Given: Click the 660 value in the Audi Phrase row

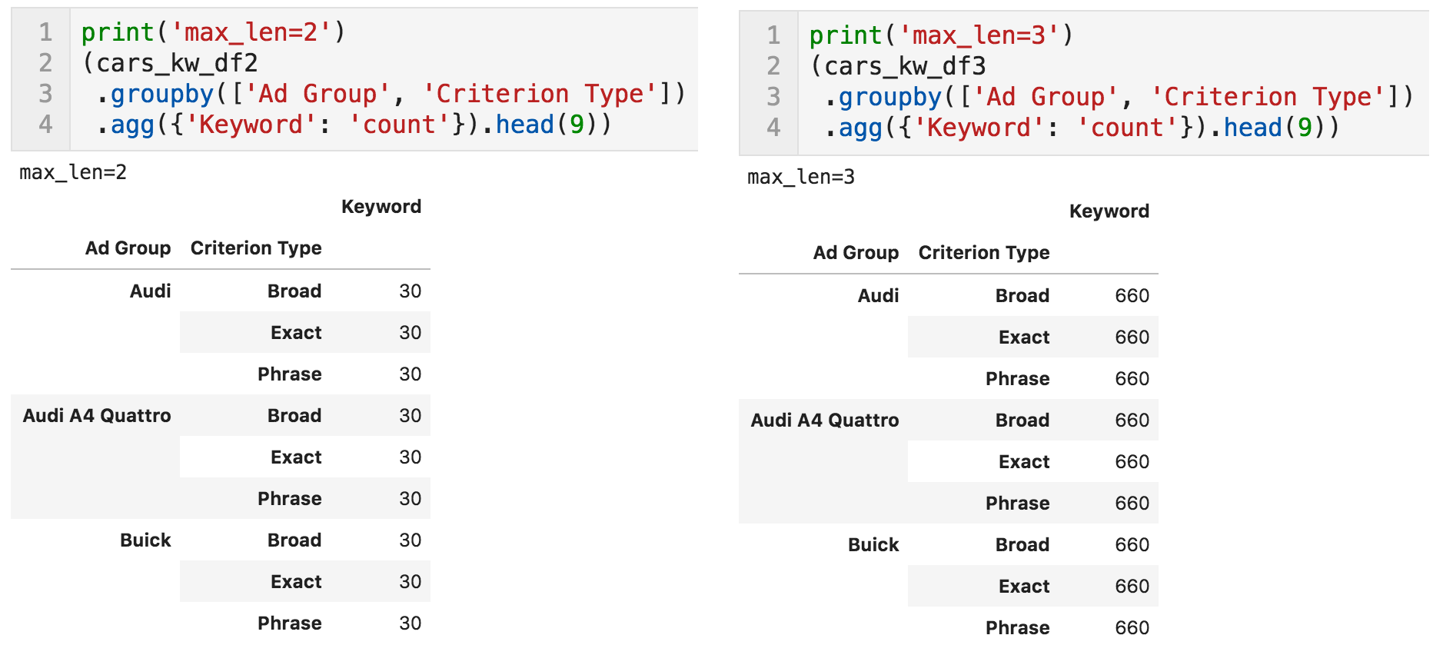Looking at the screenshot, I should click(1132, 379).
